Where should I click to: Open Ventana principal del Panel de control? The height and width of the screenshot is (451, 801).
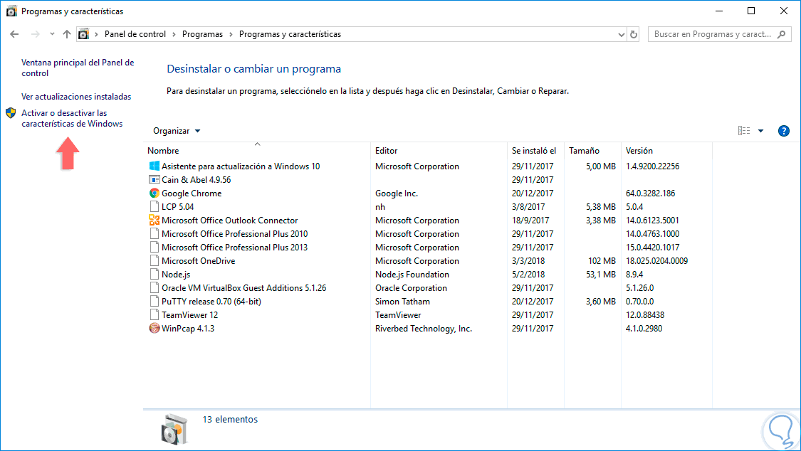tap(78, 68)
